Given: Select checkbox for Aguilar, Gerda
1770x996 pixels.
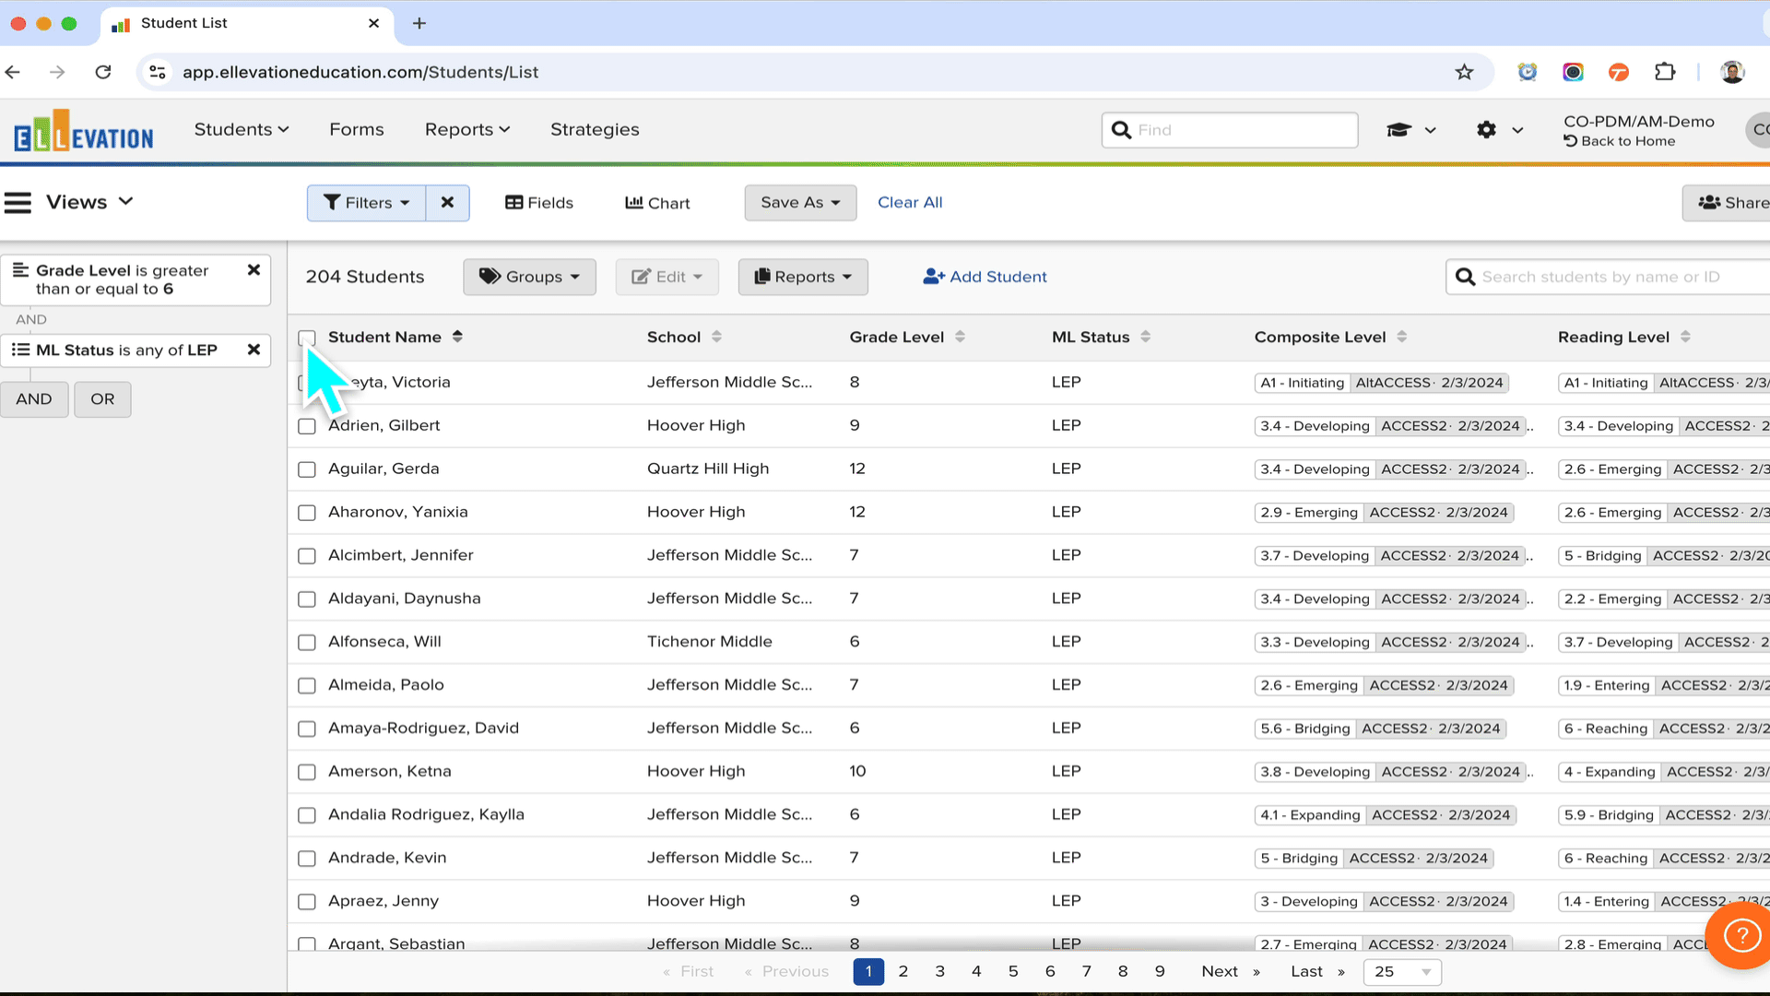Looking at the screenshot, I should [x=307, y=469].
